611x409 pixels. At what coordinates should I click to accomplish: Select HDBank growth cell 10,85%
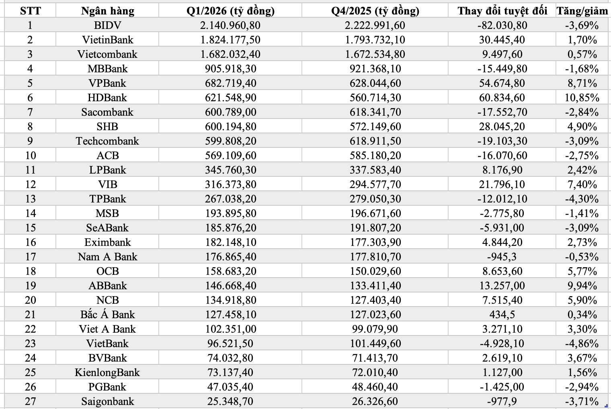coord(582,98)
